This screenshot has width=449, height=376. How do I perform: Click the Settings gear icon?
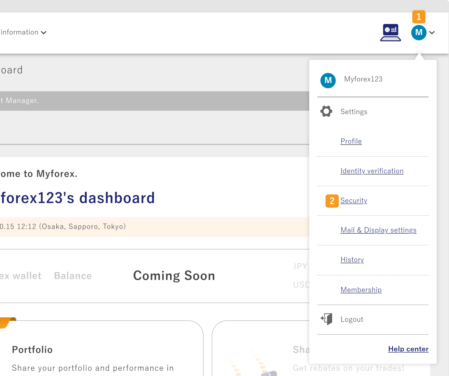click(326, 111)
